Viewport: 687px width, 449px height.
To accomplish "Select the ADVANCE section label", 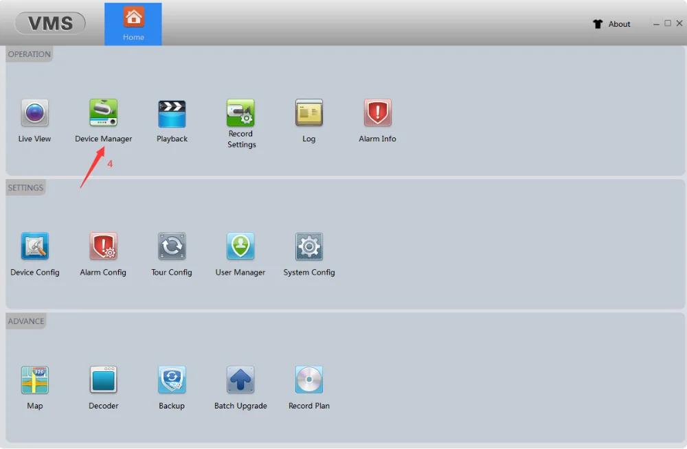I will [26, 321].
